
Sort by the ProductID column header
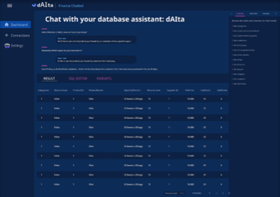pyautogui.click(x=78, y=90)
